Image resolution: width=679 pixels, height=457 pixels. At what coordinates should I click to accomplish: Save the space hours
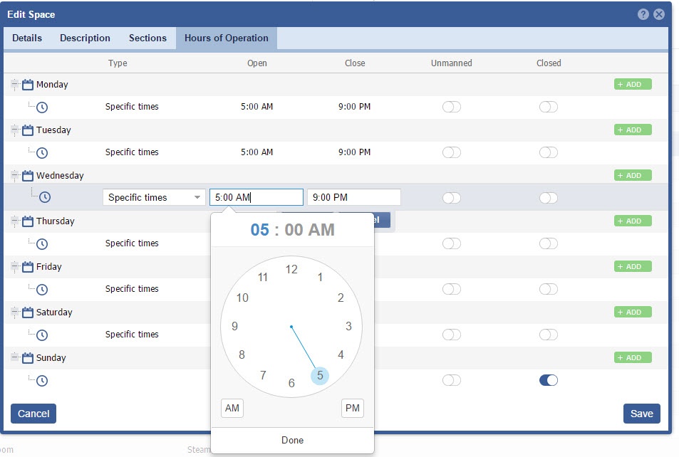coord(641,414)
